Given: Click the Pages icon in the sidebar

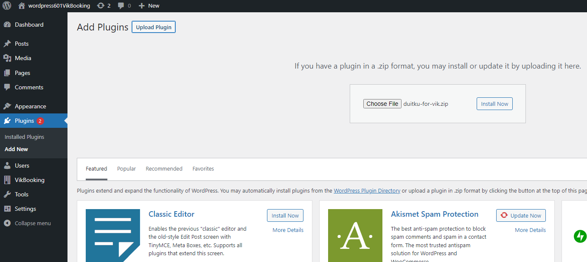Looking at the screenshot, I should tap(7, 73).
